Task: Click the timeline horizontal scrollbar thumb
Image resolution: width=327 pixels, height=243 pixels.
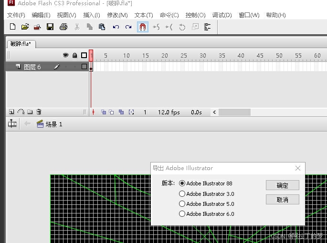Action: pyautogui.click(x=234, y=112)
